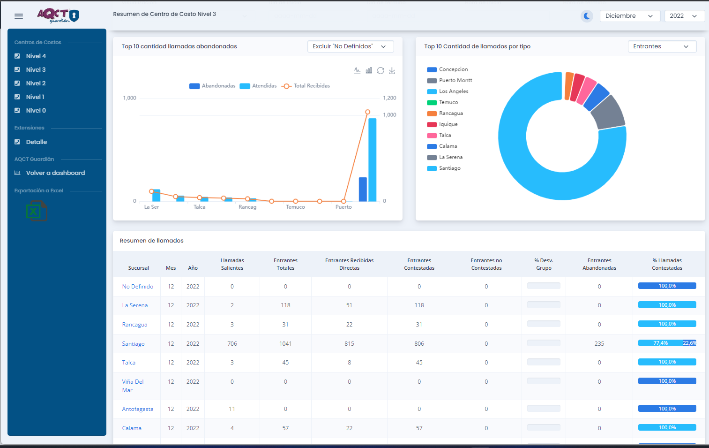The height and width of the screenshot is (448, 709).
Task: Open the hamburger menu
Action: (19, 16)
